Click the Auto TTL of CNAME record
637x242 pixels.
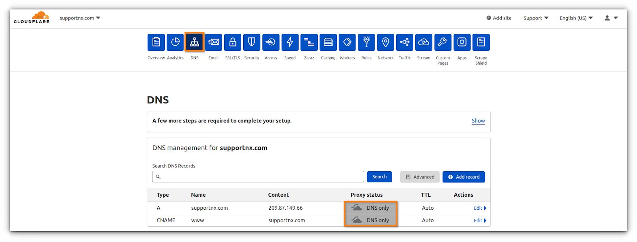pos(428,220)
